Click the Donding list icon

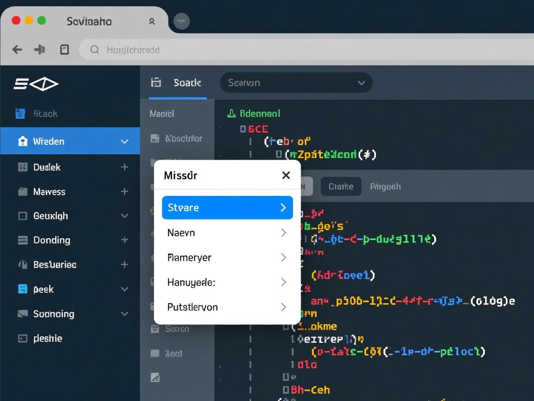(x=22, y=240)
